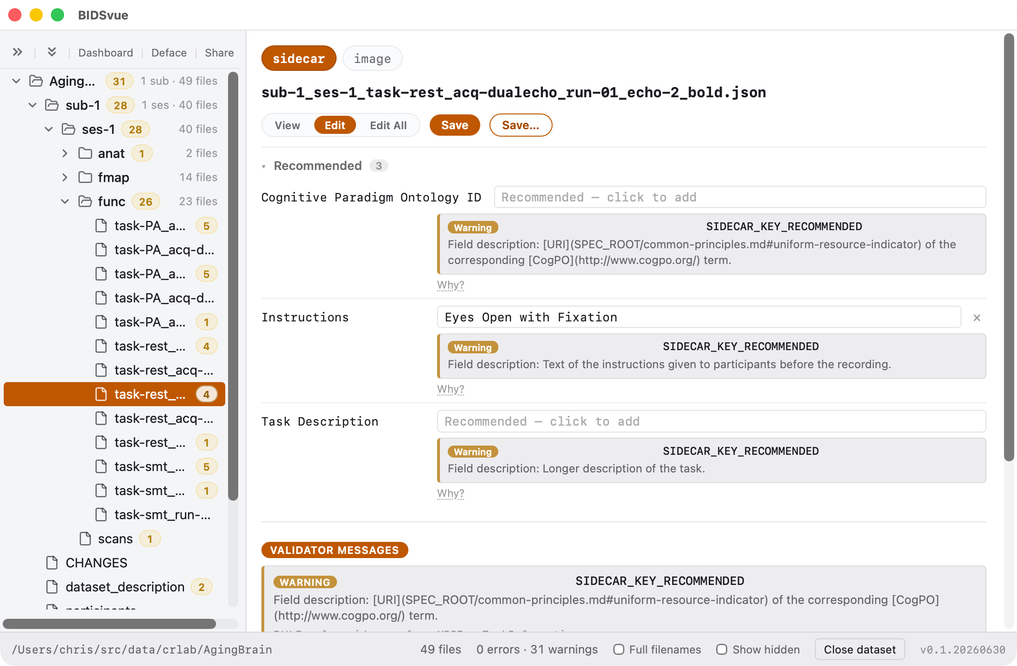The width and height of the screenshot is (1017, 666).
Task: Click the status text '0 errors · 31 warnings'
Action: click(x=537, y=649)
